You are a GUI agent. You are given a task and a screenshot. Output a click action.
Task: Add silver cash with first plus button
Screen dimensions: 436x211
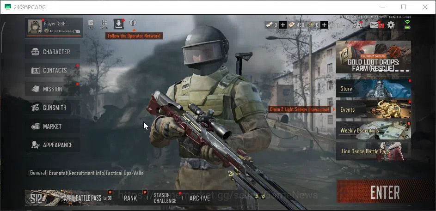282,25
